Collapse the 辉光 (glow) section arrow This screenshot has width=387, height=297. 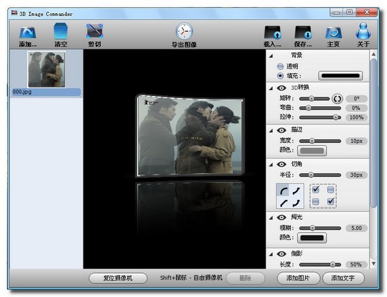coord(271,218)
